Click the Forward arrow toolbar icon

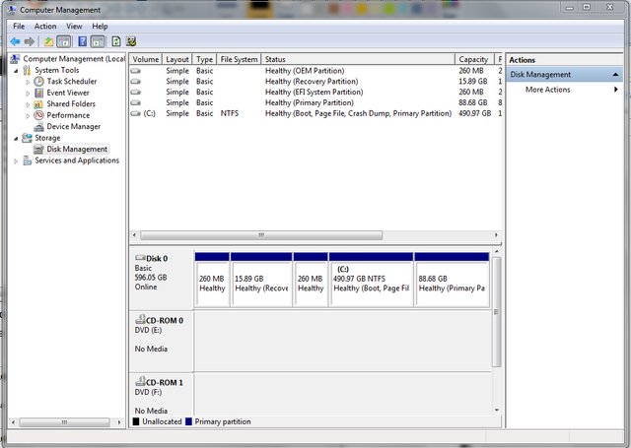pos(30,41)
